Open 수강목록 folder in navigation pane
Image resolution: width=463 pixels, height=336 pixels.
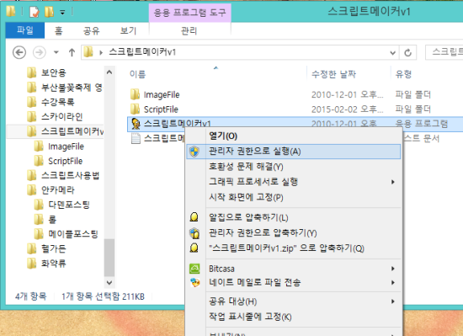[57, 102]
